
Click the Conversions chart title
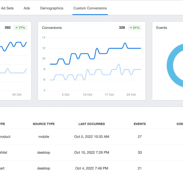pyautogui.click(x=52, y=28)
